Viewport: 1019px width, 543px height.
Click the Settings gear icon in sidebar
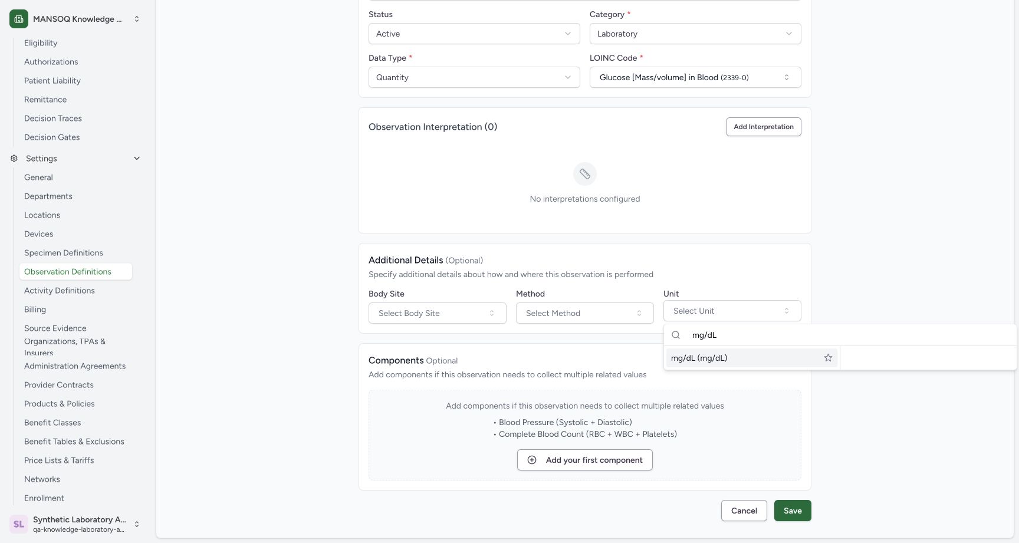click(x=14, y=158)
